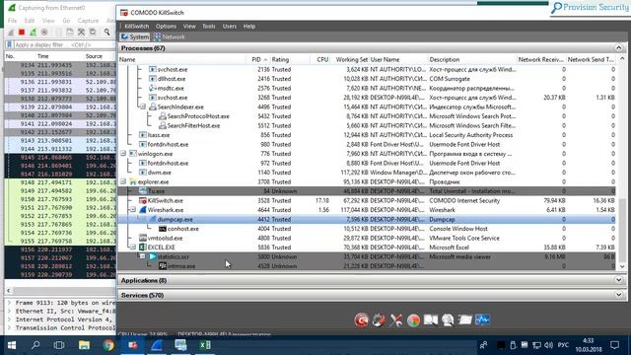Click Wireshark find packet magnifier icon
Viewport: 631px width, 355px height.
pos(107,33)
